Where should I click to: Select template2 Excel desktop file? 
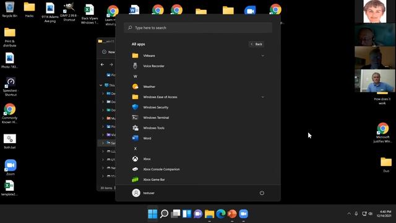[x=9, y=188]
